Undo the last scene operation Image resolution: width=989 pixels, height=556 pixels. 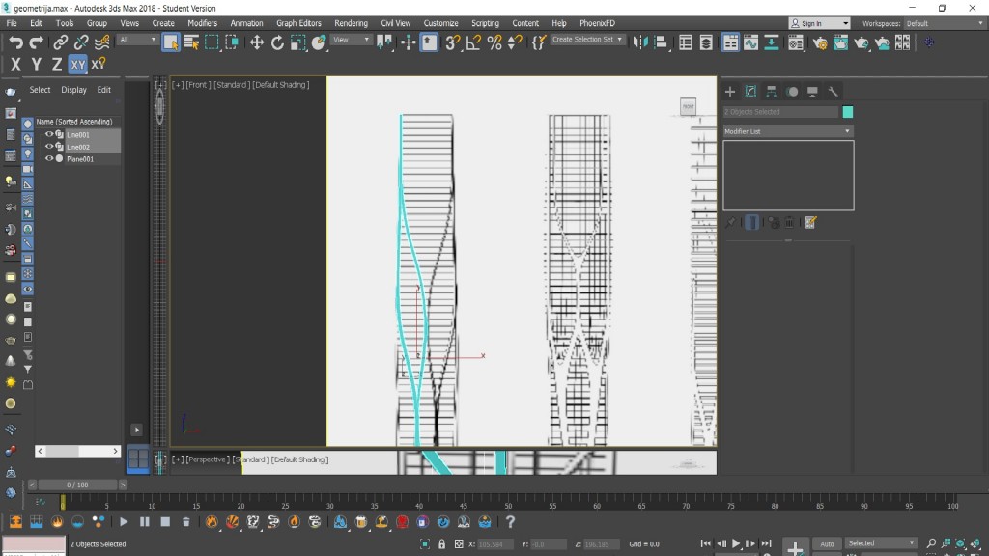tap(15, 42)
